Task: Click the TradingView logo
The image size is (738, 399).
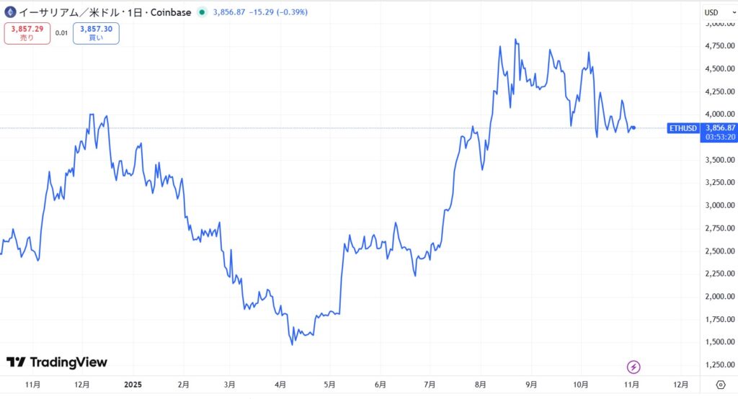Action: click(56, 362)
